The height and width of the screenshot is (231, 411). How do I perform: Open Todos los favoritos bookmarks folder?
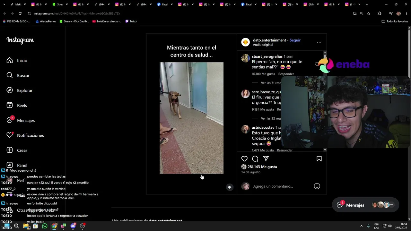pos(395,21)
